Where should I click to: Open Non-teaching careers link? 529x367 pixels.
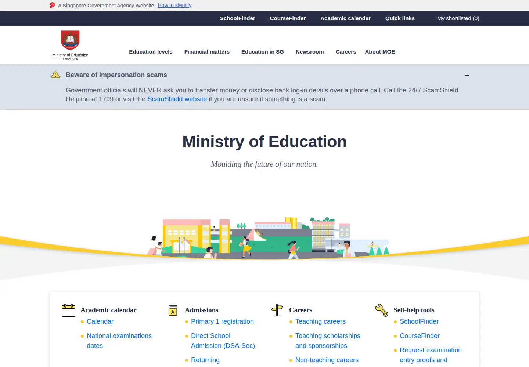(x=327, y=360)
